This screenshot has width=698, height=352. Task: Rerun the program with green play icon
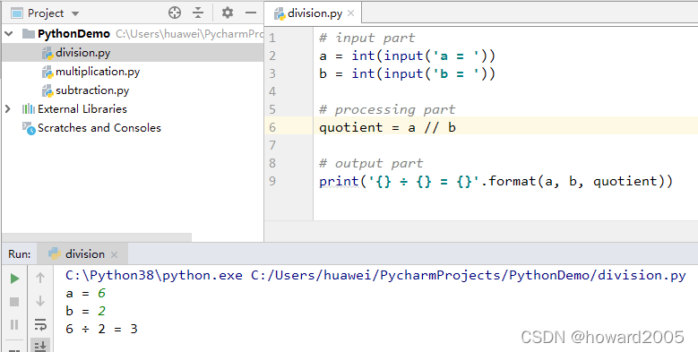point(14,279)
